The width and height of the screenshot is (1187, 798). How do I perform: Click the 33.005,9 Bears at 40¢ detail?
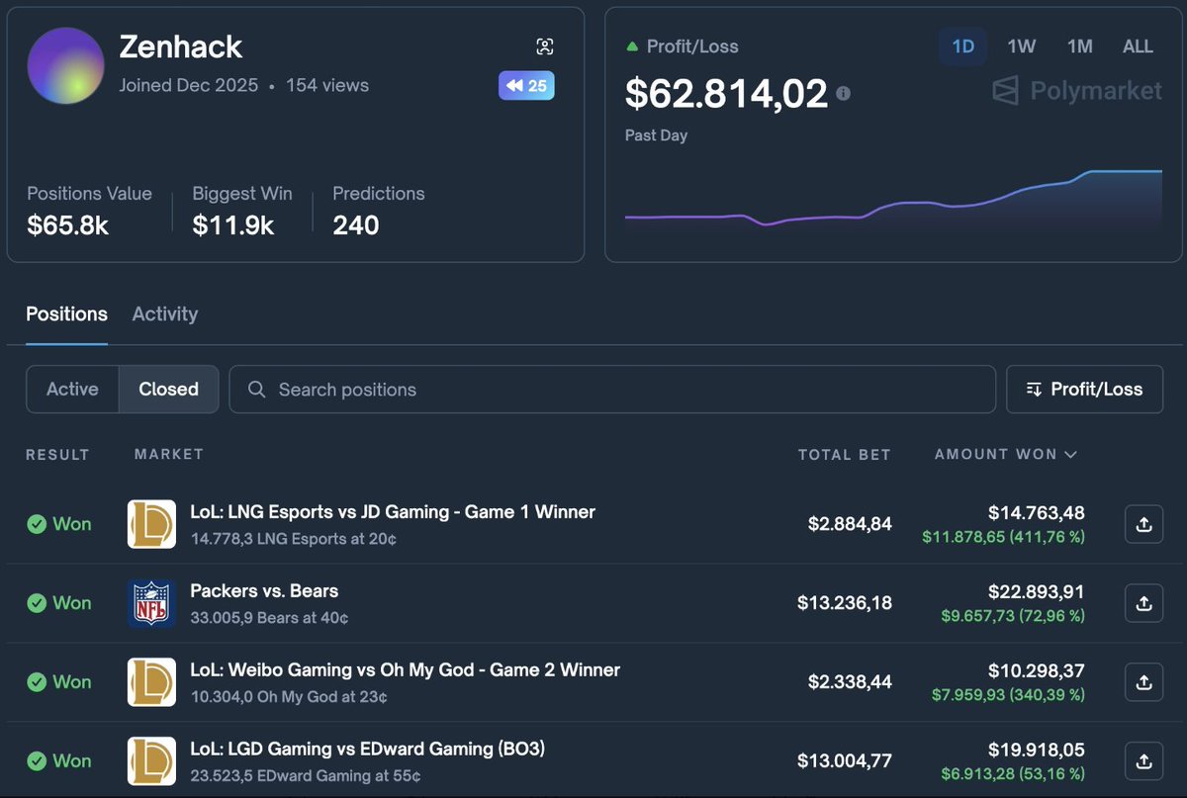269,618
